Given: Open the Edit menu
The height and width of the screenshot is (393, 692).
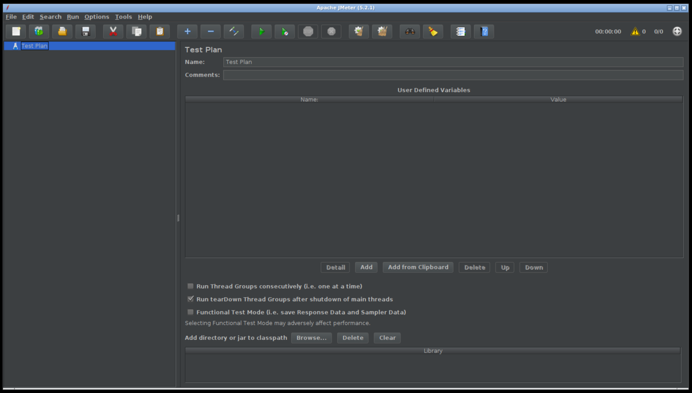Looking at the screenshot, I should coord(28,17).
